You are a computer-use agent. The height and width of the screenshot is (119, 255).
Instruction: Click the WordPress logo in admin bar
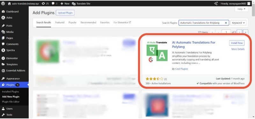tap(3, 3)
